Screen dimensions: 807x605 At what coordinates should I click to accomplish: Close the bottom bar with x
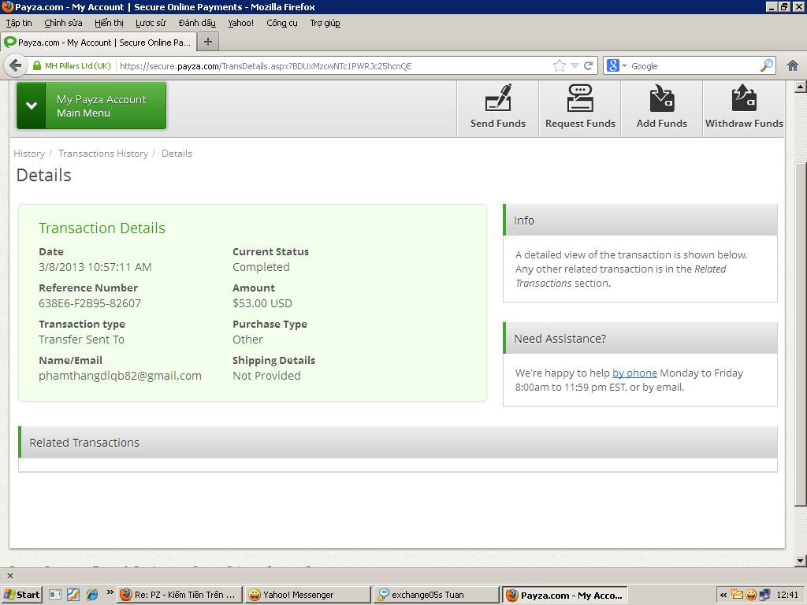point(9,576)
